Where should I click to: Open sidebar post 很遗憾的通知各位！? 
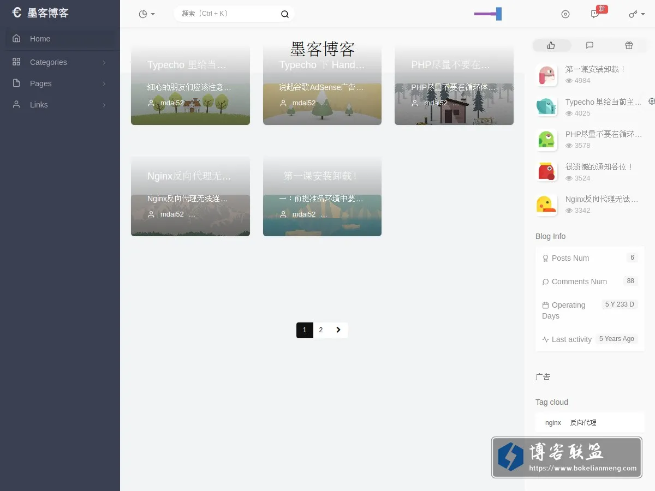click(599, 167)
